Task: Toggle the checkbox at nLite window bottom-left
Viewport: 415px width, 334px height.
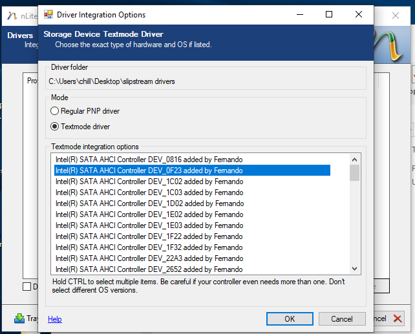Action: click(x=27, y=286)
